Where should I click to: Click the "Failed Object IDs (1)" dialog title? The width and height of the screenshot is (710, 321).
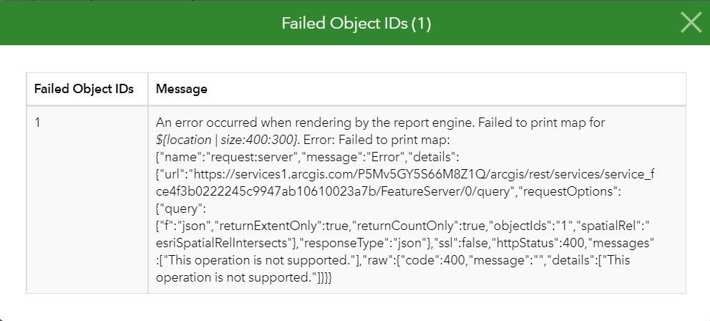tap(356, 24)
